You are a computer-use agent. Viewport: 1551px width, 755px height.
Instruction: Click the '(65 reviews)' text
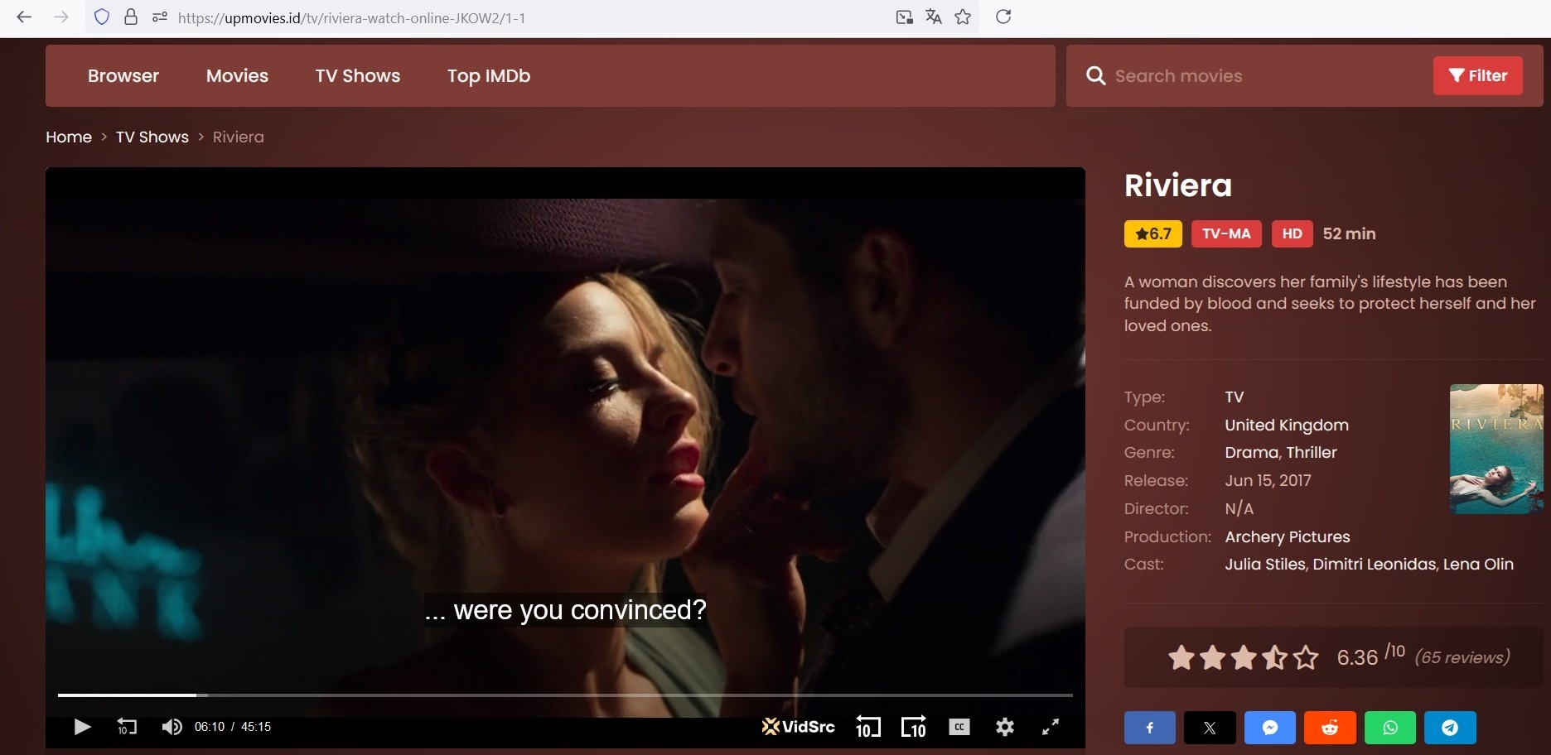click(x=1462, y=658)
